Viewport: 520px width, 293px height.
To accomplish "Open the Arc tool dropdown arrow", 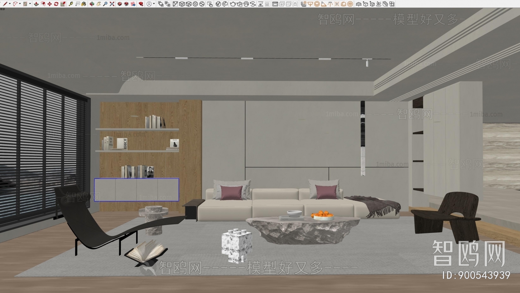I will tap(20, 4).
